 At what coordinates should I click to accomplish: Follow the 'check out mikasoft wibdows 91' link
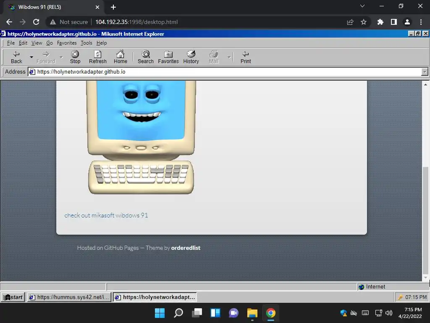(106, 215)
